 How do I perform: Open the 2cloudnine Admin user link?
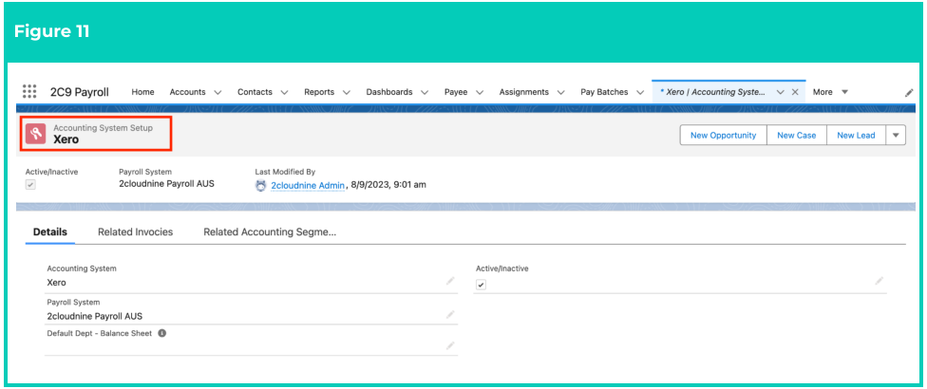(308, 185)
